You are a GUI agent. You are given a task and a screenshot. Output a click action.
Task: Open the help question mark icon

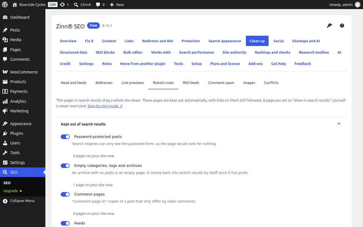click(x=342, y=25)
